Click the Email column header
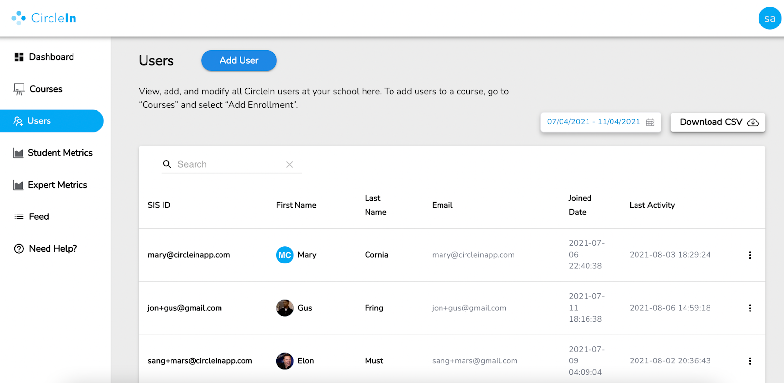Viewport: 784px width, 383px height. (442, 205)
